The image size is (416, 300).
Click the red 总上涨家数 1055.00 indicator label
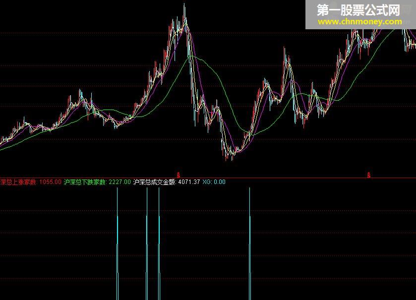(31, 182)
